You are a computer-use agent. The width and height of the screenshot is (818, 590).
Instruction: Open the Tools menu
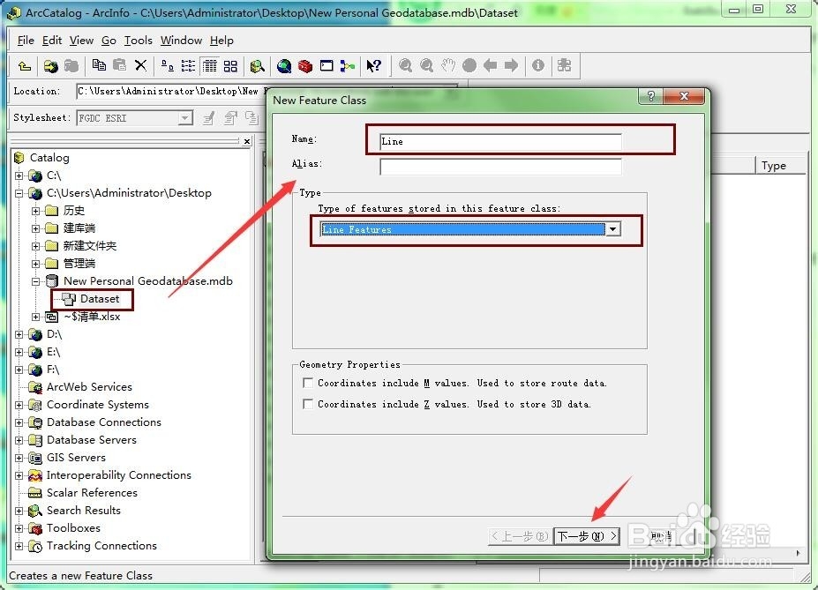(139, 41)
